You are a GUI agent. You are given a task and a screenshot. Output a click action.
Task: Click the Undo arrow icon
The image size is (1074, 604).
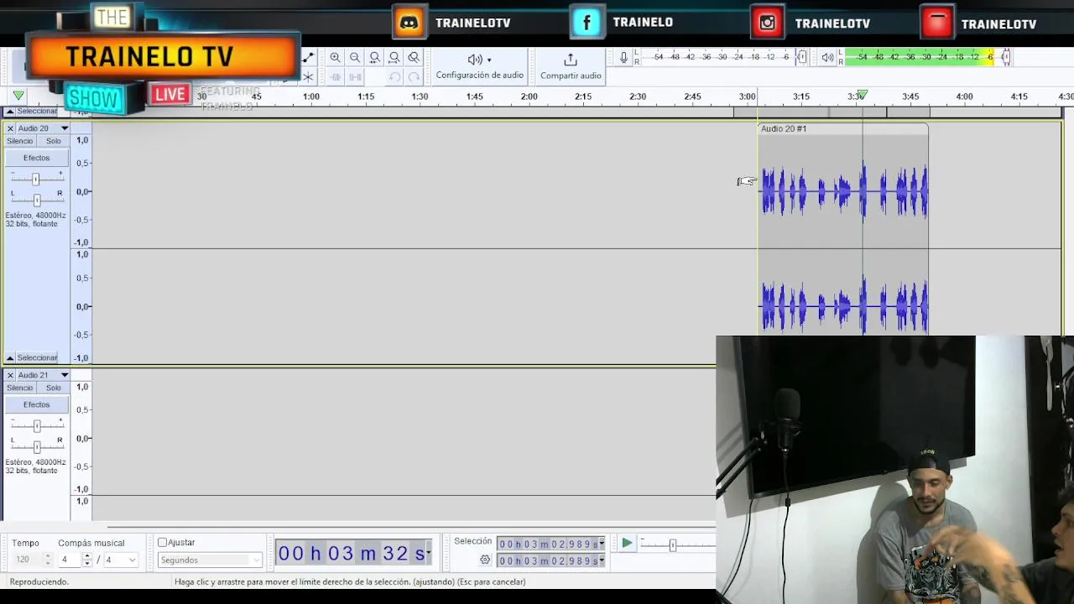(394, 77)
